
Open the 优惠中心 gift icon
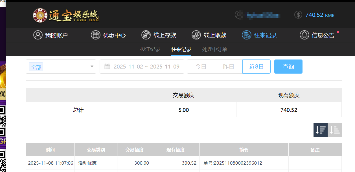96,35
